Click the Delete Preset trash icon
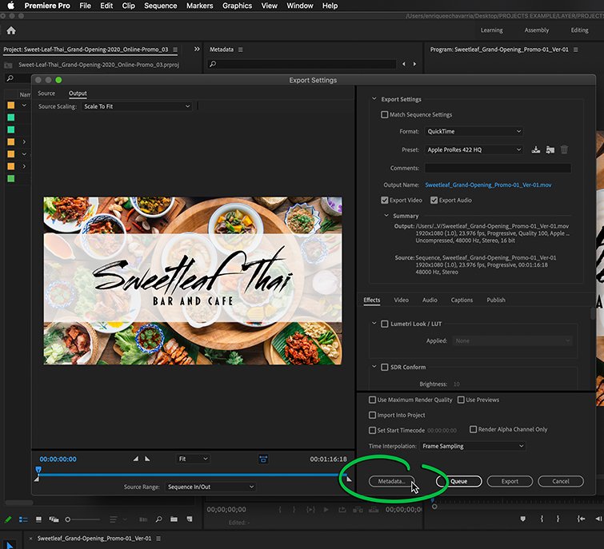This screenshot has width=604, height=549. (x=564, y=149)
